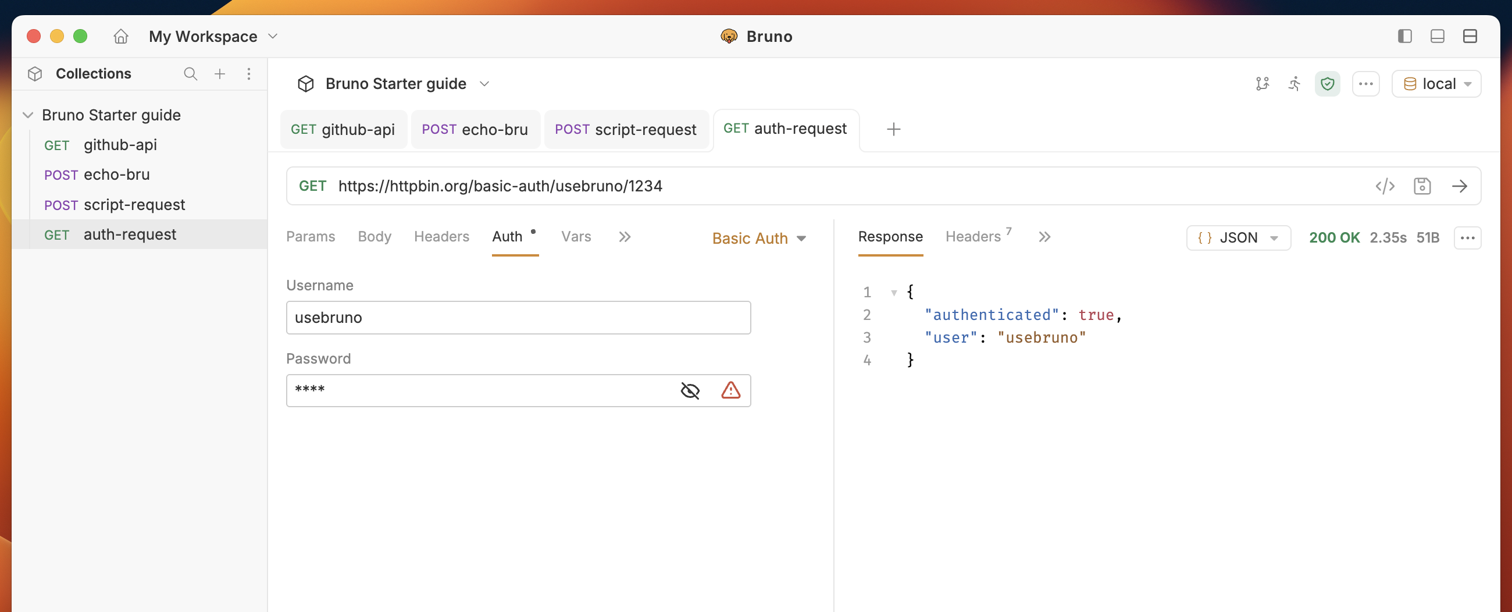This screenshot has height=612, width=1512.
Task: Click the Username input field
Action: (x=518, y=318)
